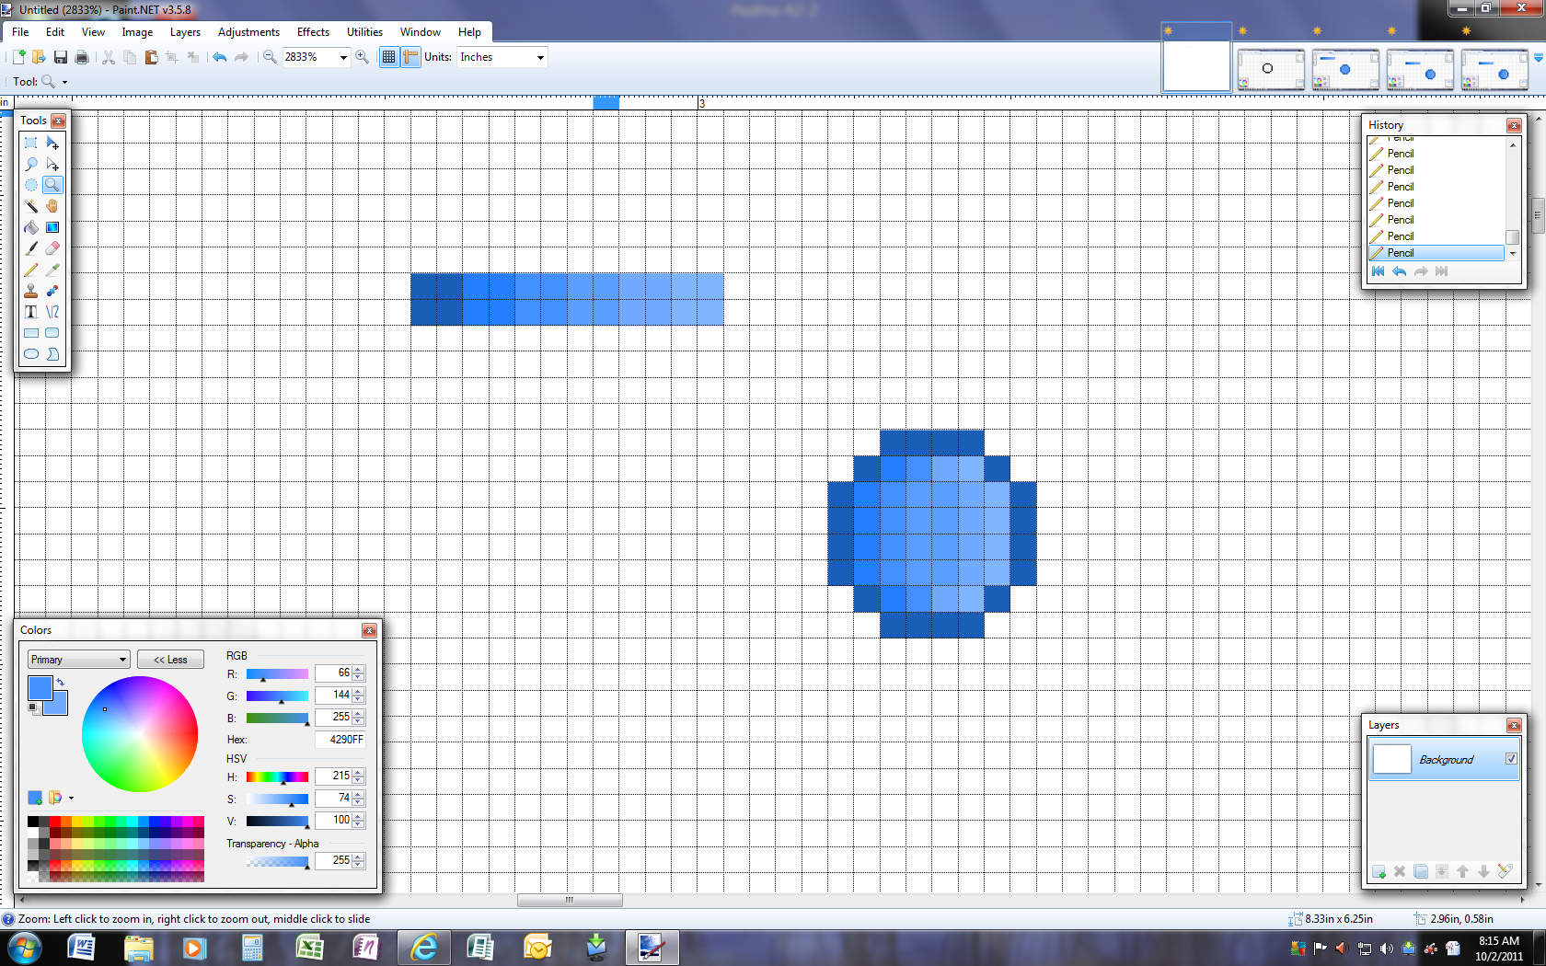Toggle the pixel grid button
The width and height of the screenshot is (1546, 966).
point(388,57)
